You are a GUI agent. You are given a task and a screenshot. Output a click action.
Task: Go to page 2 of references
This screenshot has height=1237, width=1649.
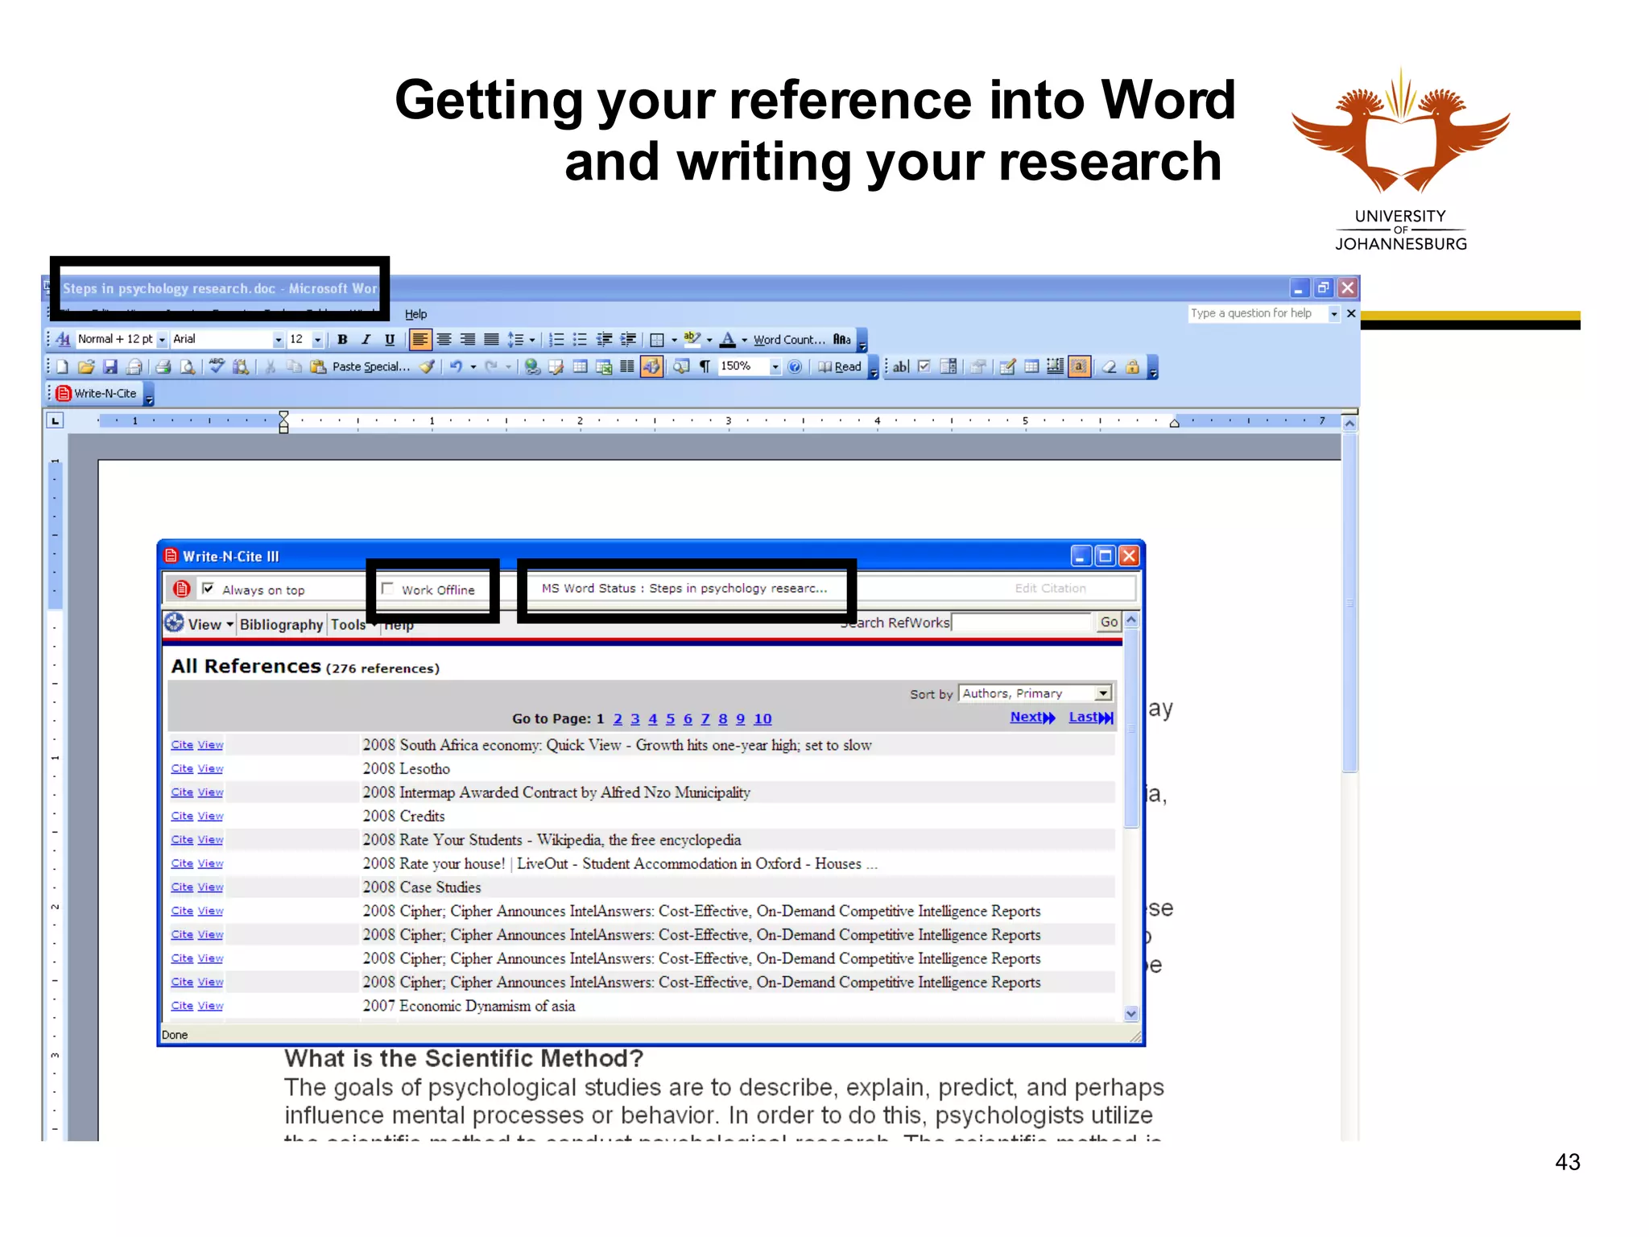pyautogui.click(x=618, y=719)
